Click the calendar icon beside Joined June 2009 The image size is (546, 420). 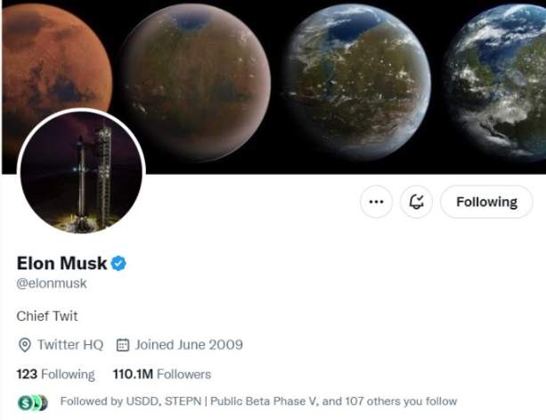pos(123,345)
